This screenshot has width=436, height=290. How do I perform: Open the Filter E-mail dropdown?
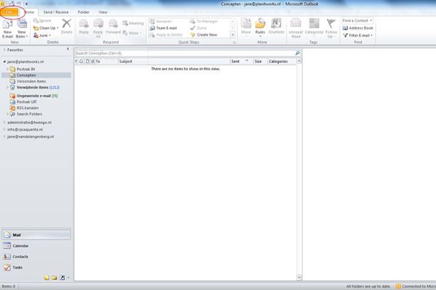[358, 35]
